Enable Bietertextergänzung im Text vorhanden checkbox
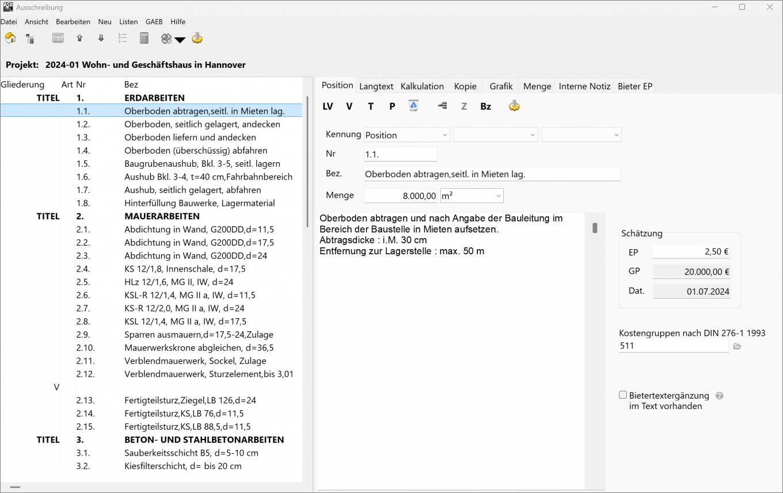The height and width of the screenshot is (493, 783). [623, 395]
